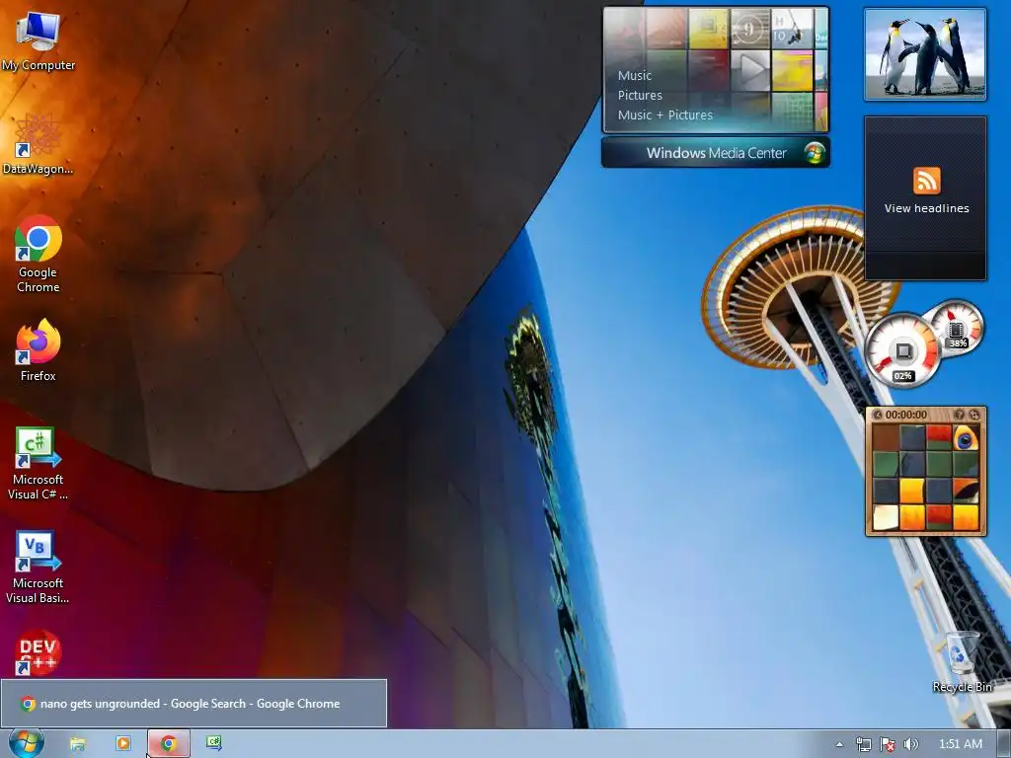Click the puzzle gadget timer pause icon
The image size is (1011, 758).
pyautogui.click(x=877, y=416)
